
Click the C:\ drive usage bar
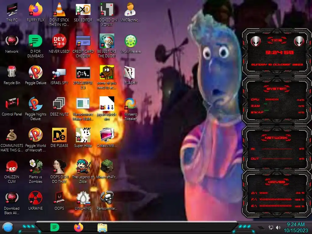click(264, 193)
